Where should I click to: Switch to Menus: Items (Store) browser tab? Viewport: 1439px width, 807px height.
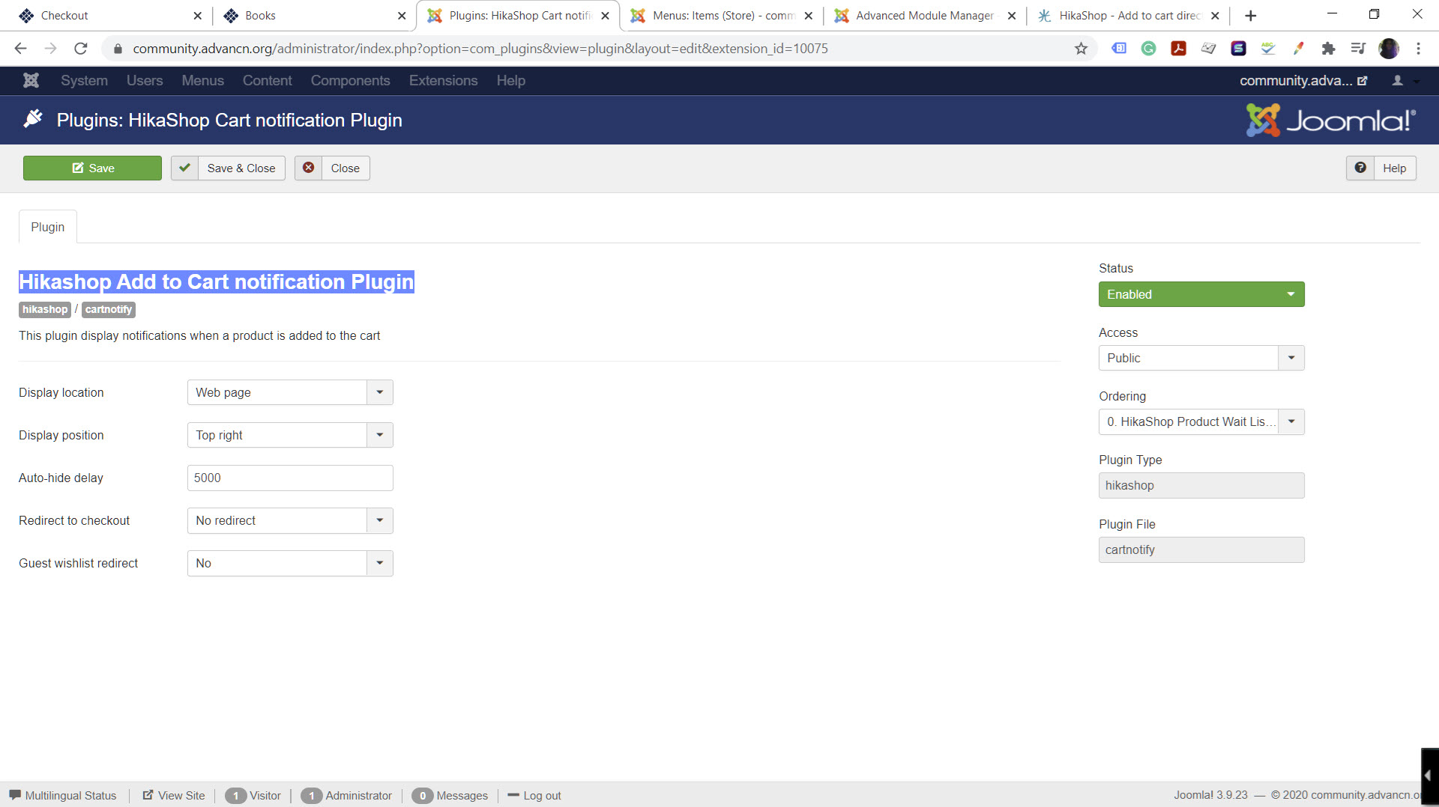[x=722, y=16]
